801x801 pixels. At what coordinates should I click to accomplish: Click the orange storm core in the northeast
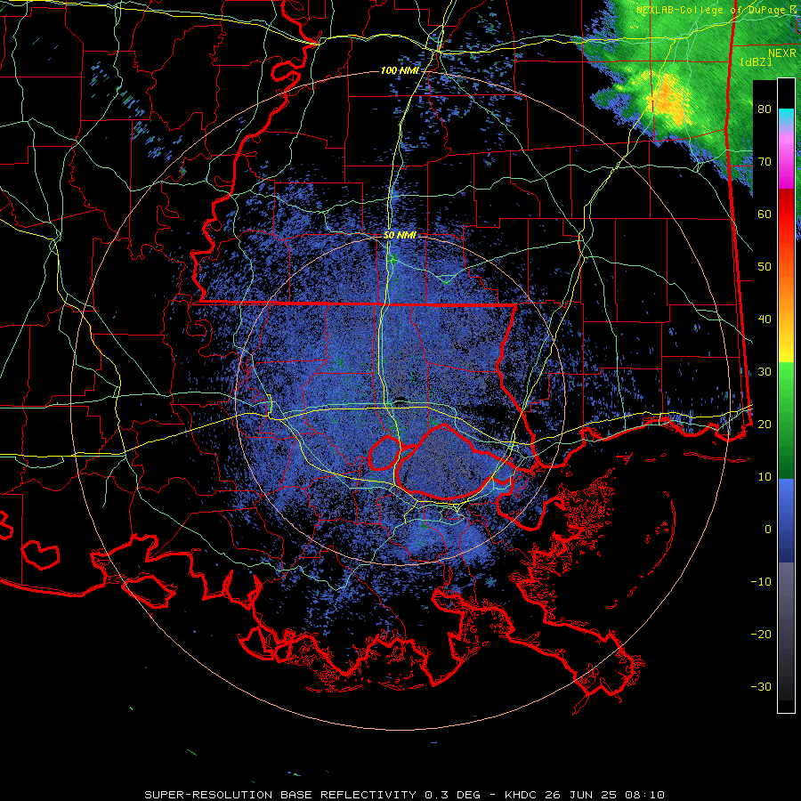(669, 100)
